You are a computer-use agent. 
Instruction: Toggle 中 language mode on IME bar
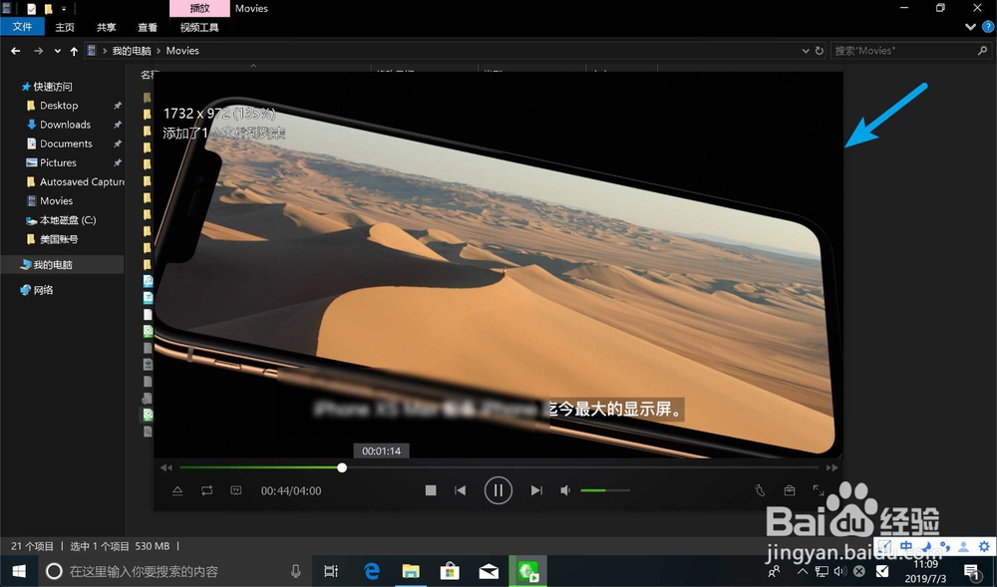point(906,546)
